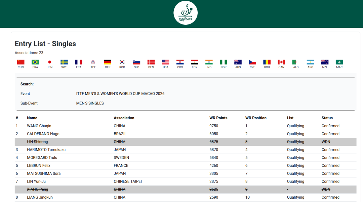The height and width of the screenshot is (202, 363).
Task: Click the WR Points column header
Action: (x=218, y=118)
